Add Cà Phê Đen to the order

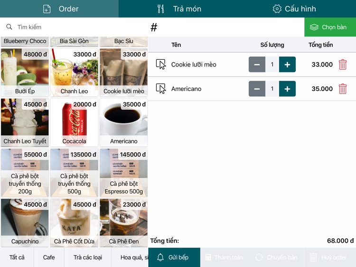124,223
